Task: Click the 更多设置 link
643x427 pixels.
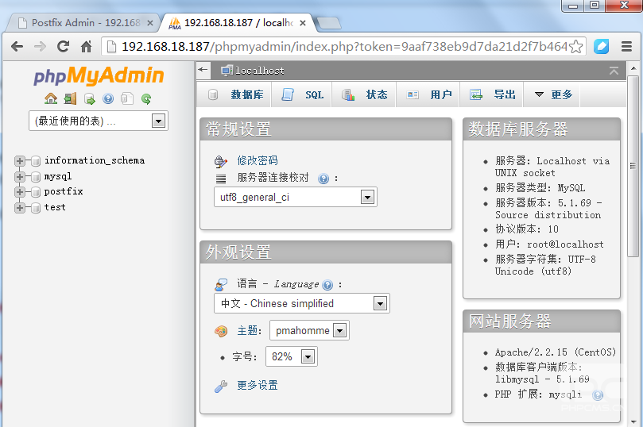Action: (x=257, y=385)
